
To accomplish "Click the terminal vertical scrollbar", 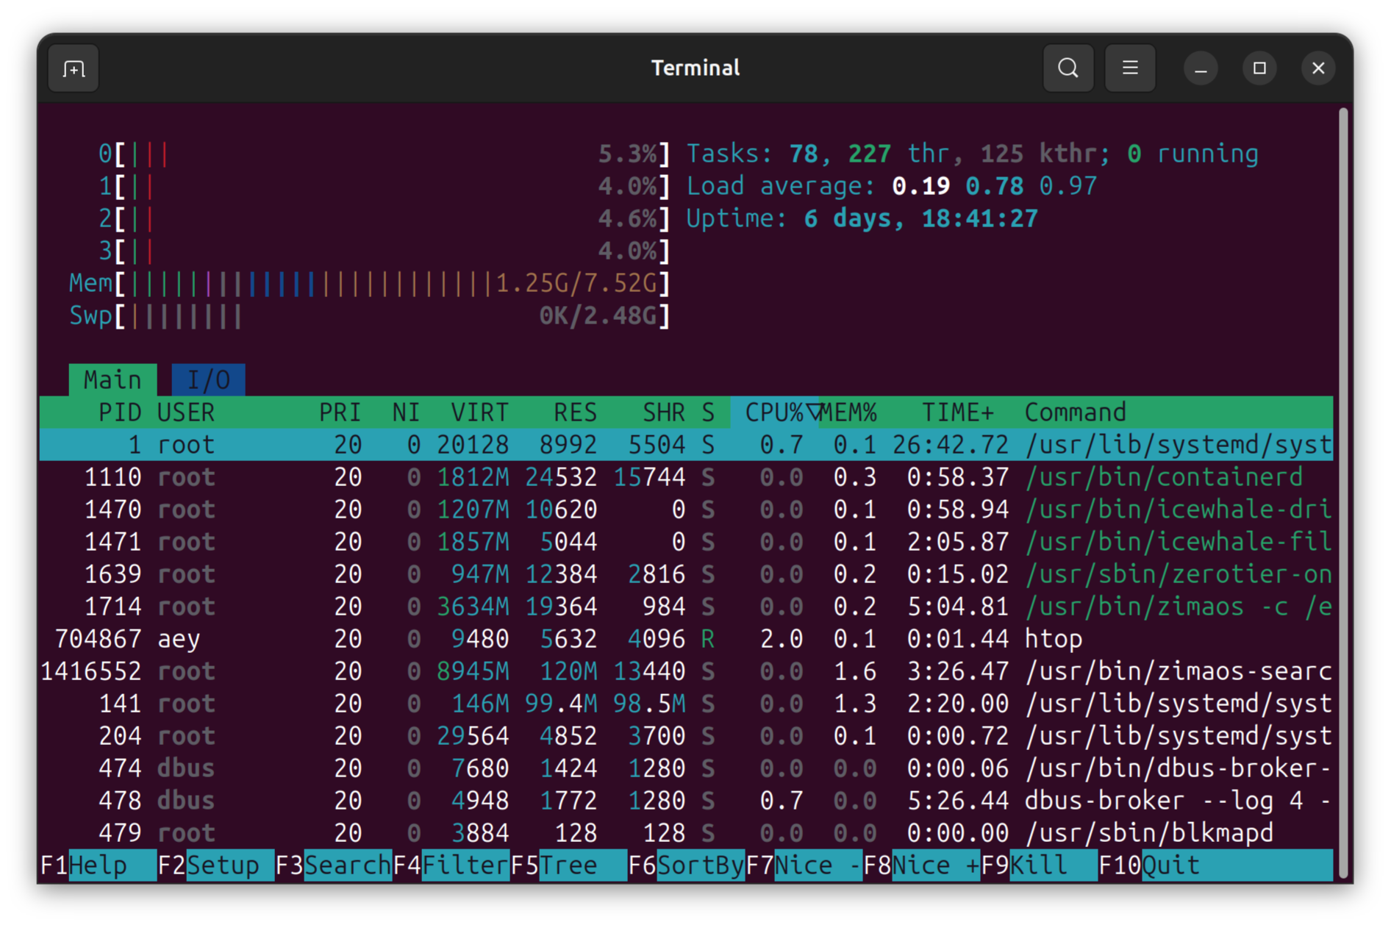I will click(1343, 491).
